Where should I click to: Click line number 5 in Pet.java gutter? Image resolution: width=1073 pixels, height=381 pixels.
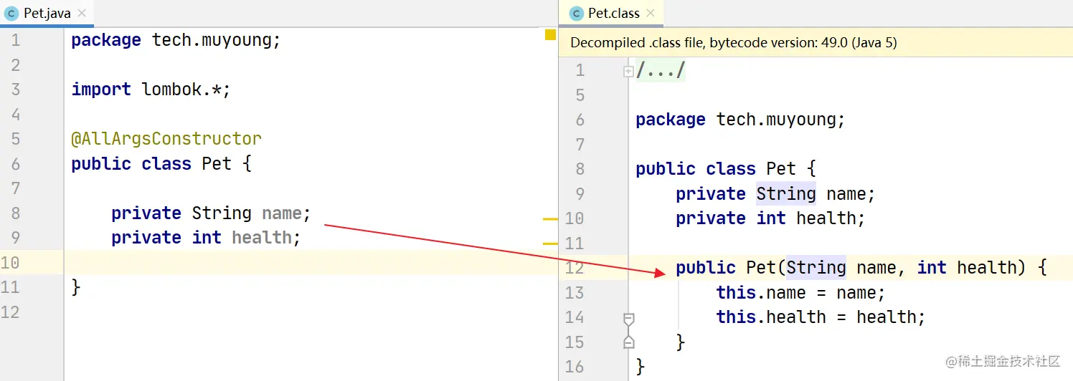point(15,139)
